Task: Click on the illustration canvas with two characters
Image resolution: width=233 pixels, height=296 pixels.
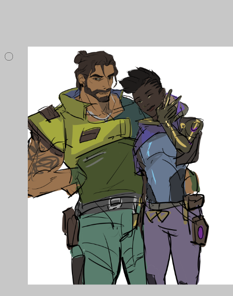Action: click(130, 165)
